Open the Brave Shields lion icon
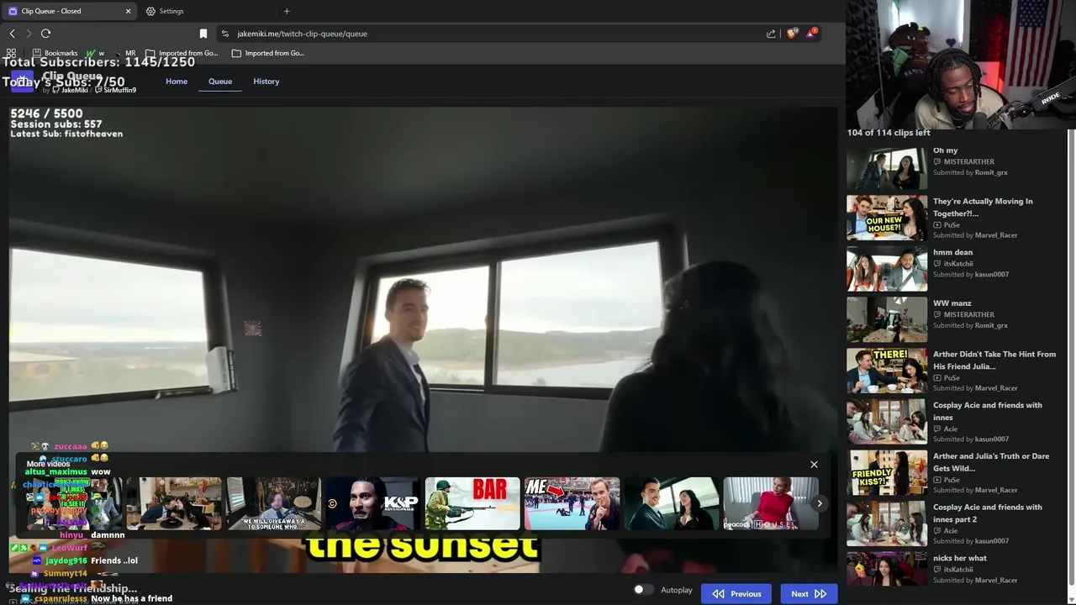 [792, 34]
